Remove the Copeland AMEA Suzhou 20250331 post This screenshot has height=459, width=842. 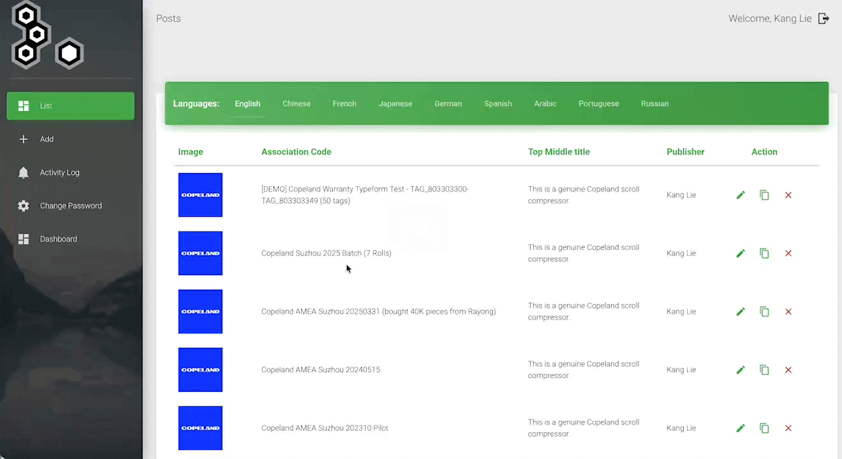[788, 312]
